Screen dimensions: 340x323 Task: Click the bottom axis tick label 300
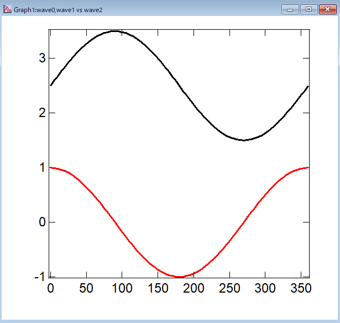click(265, 288)
